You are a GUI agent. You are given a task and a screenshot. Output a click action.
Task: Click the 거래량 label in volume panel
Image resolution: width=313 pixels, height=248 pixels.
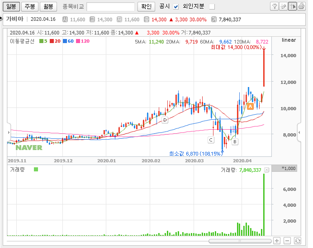pos(17,170)
